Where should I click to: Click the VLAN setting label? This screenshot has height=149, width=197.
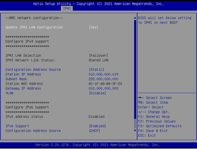(9, 93)
